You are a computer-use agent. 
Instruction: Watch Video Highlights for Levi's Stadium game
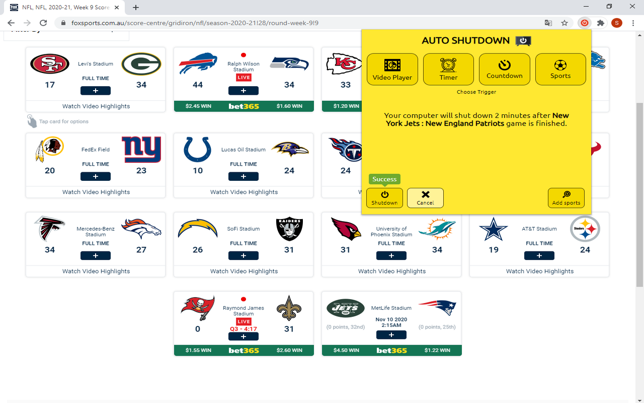96,106
